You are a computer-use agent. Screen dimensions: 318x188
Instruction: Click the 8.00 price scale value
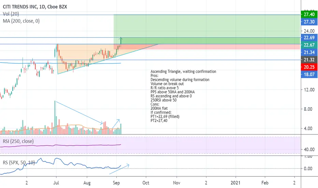(x=308, y=109)
